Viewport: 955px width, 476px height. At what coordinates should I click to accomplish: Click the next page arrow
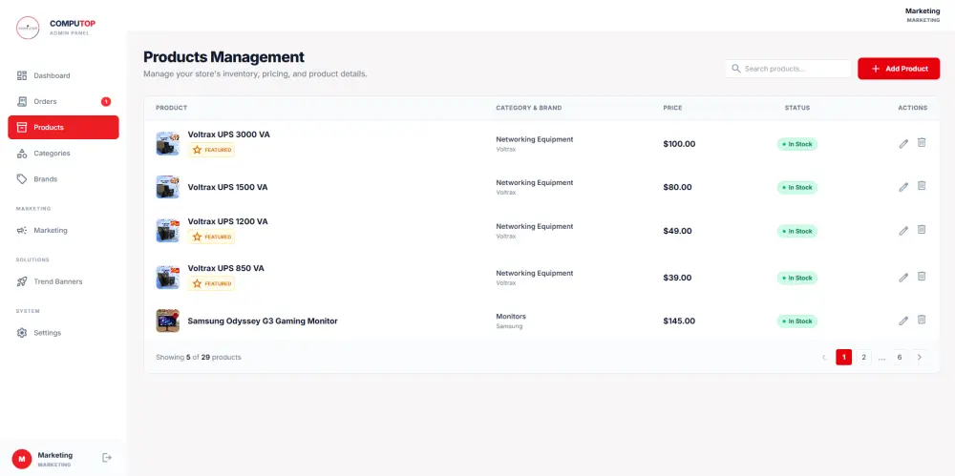tap(920, 358)
